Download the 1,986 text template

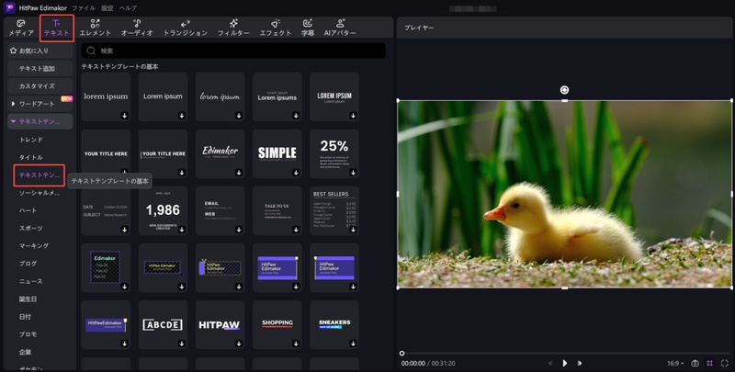(x=181, y=230)
